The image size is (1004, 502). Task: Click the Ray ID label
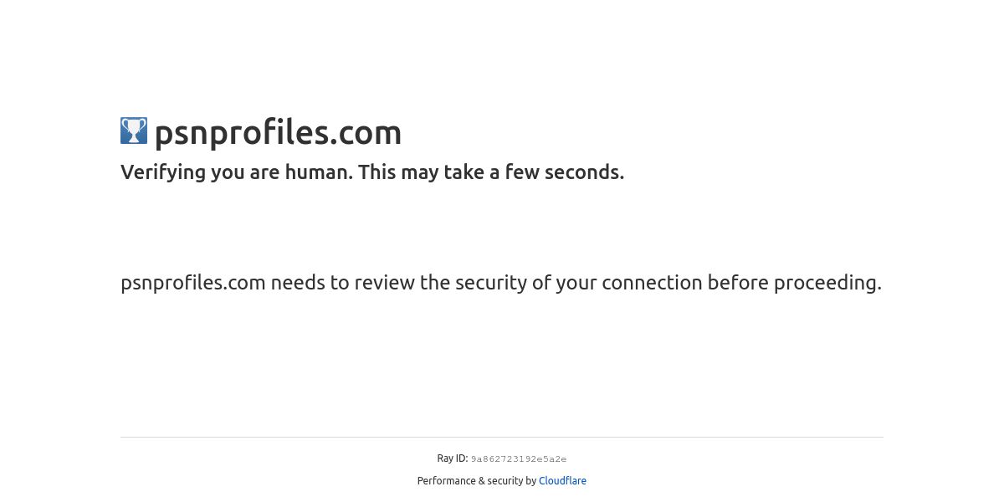tap(453, 458)
